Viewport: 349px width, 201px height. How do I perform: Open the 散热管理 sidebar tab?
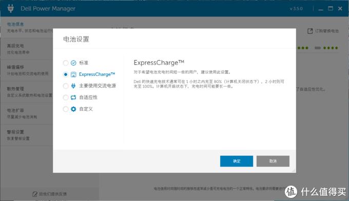click(x=27, y=92)
